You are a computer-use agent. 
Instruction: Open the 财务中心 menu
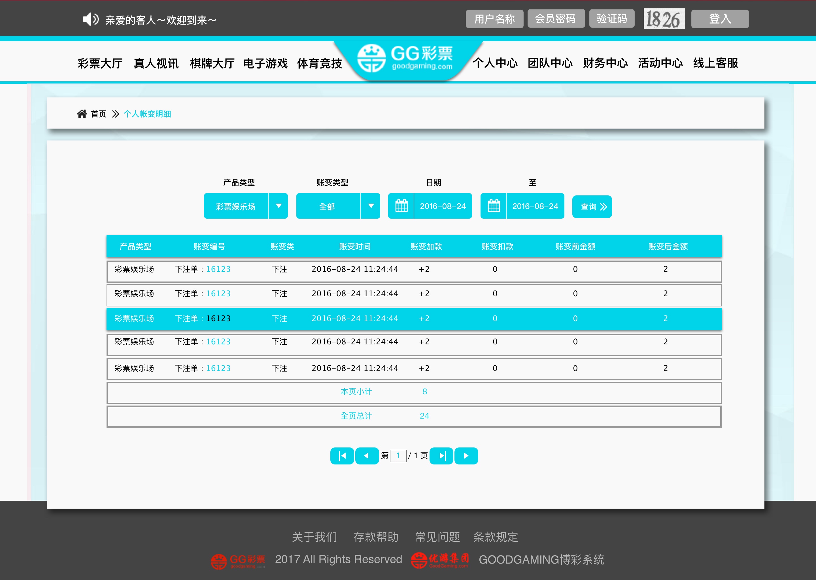coord(605,63)
